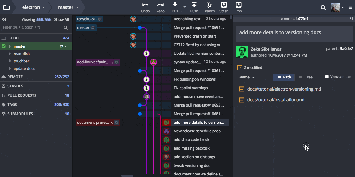Select commit 'add sh to code block'

(191, 140)
